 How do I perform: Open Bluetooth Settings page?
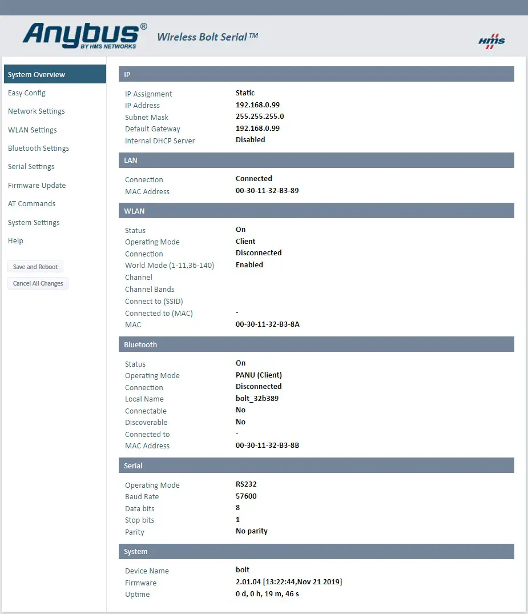tap(38, 149)
